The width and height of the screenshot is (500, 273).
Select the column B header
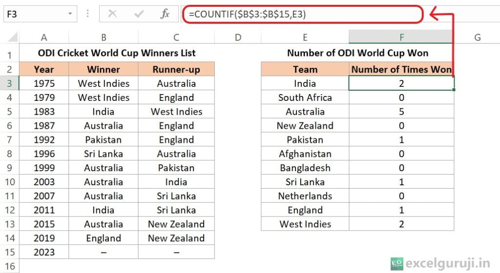[104, 37]
